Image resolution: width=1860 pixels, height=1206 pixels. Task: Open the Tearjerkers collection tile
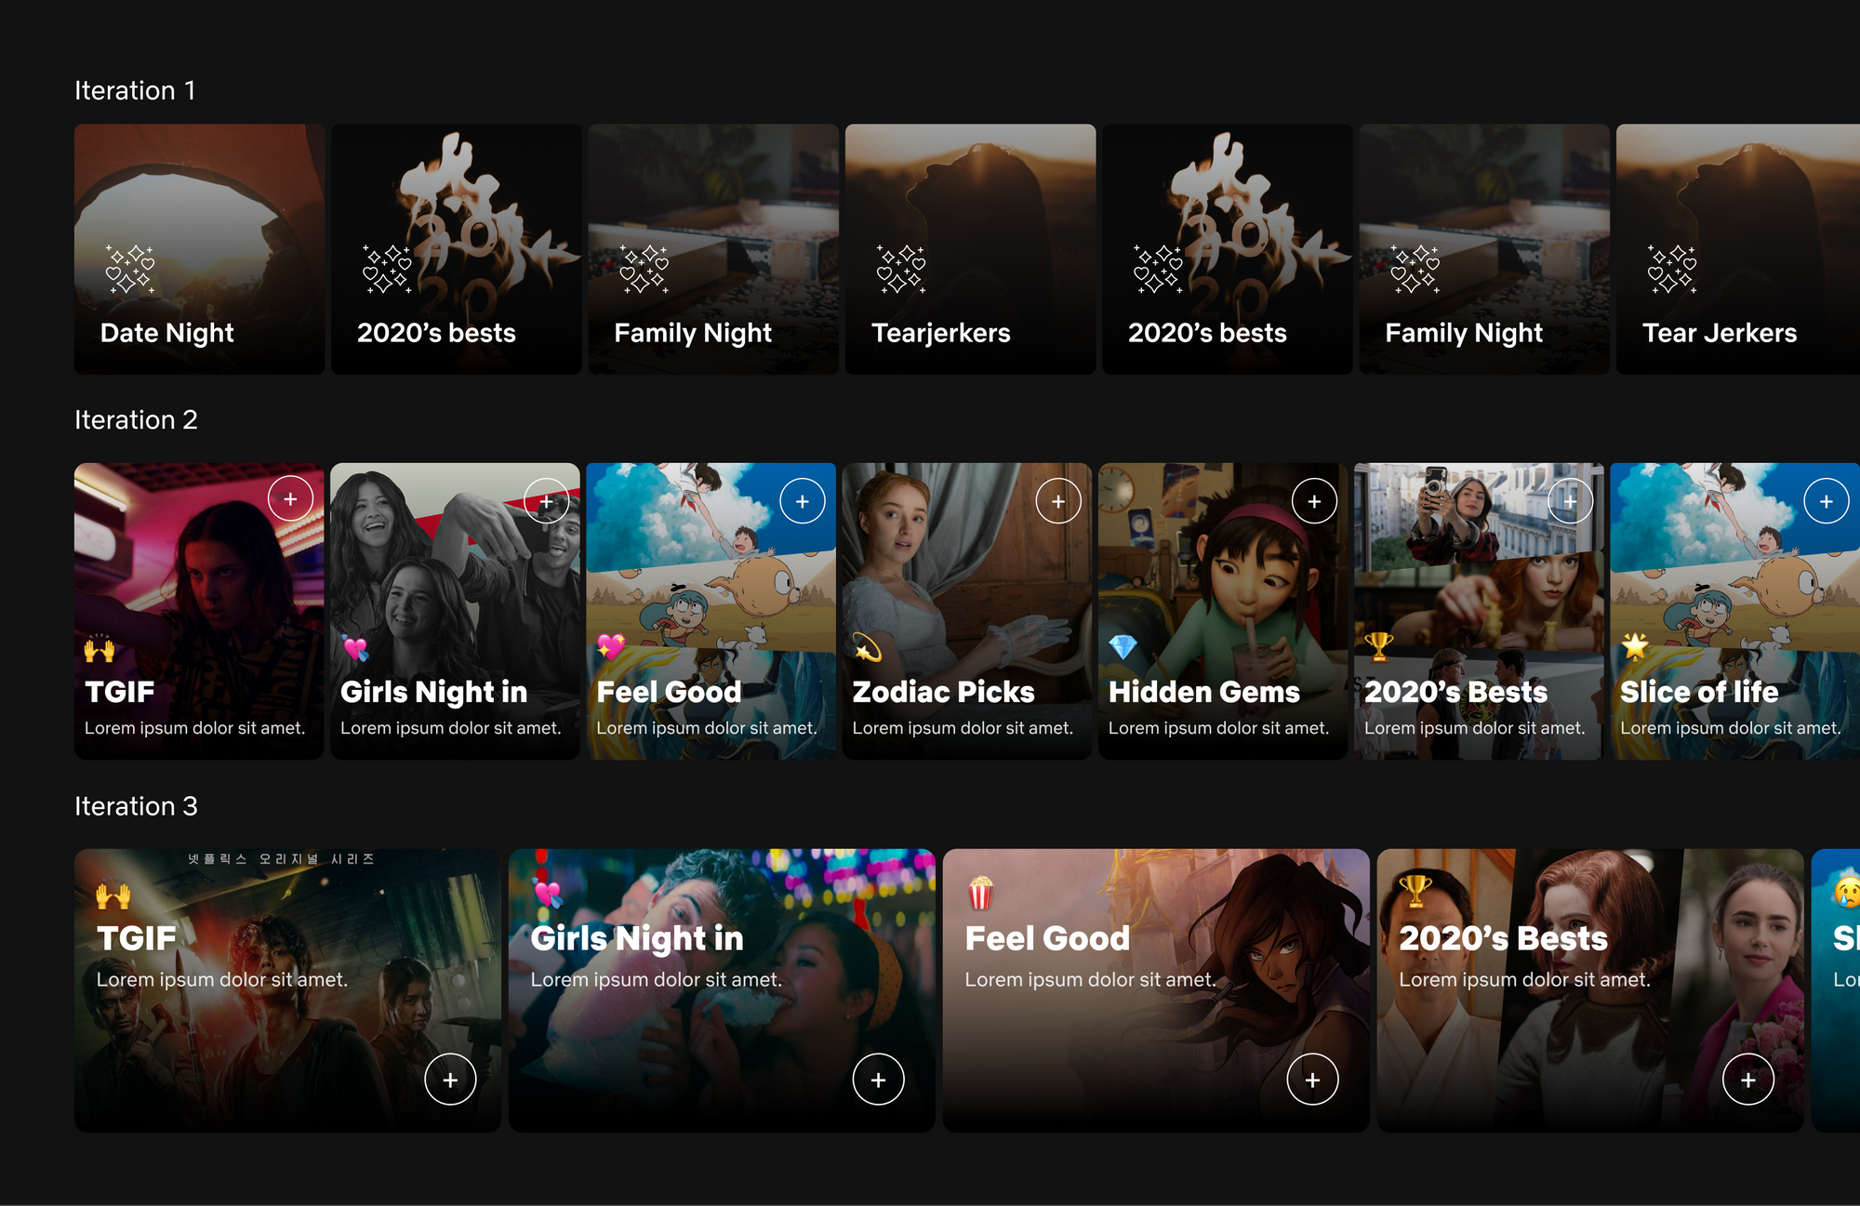970,249
